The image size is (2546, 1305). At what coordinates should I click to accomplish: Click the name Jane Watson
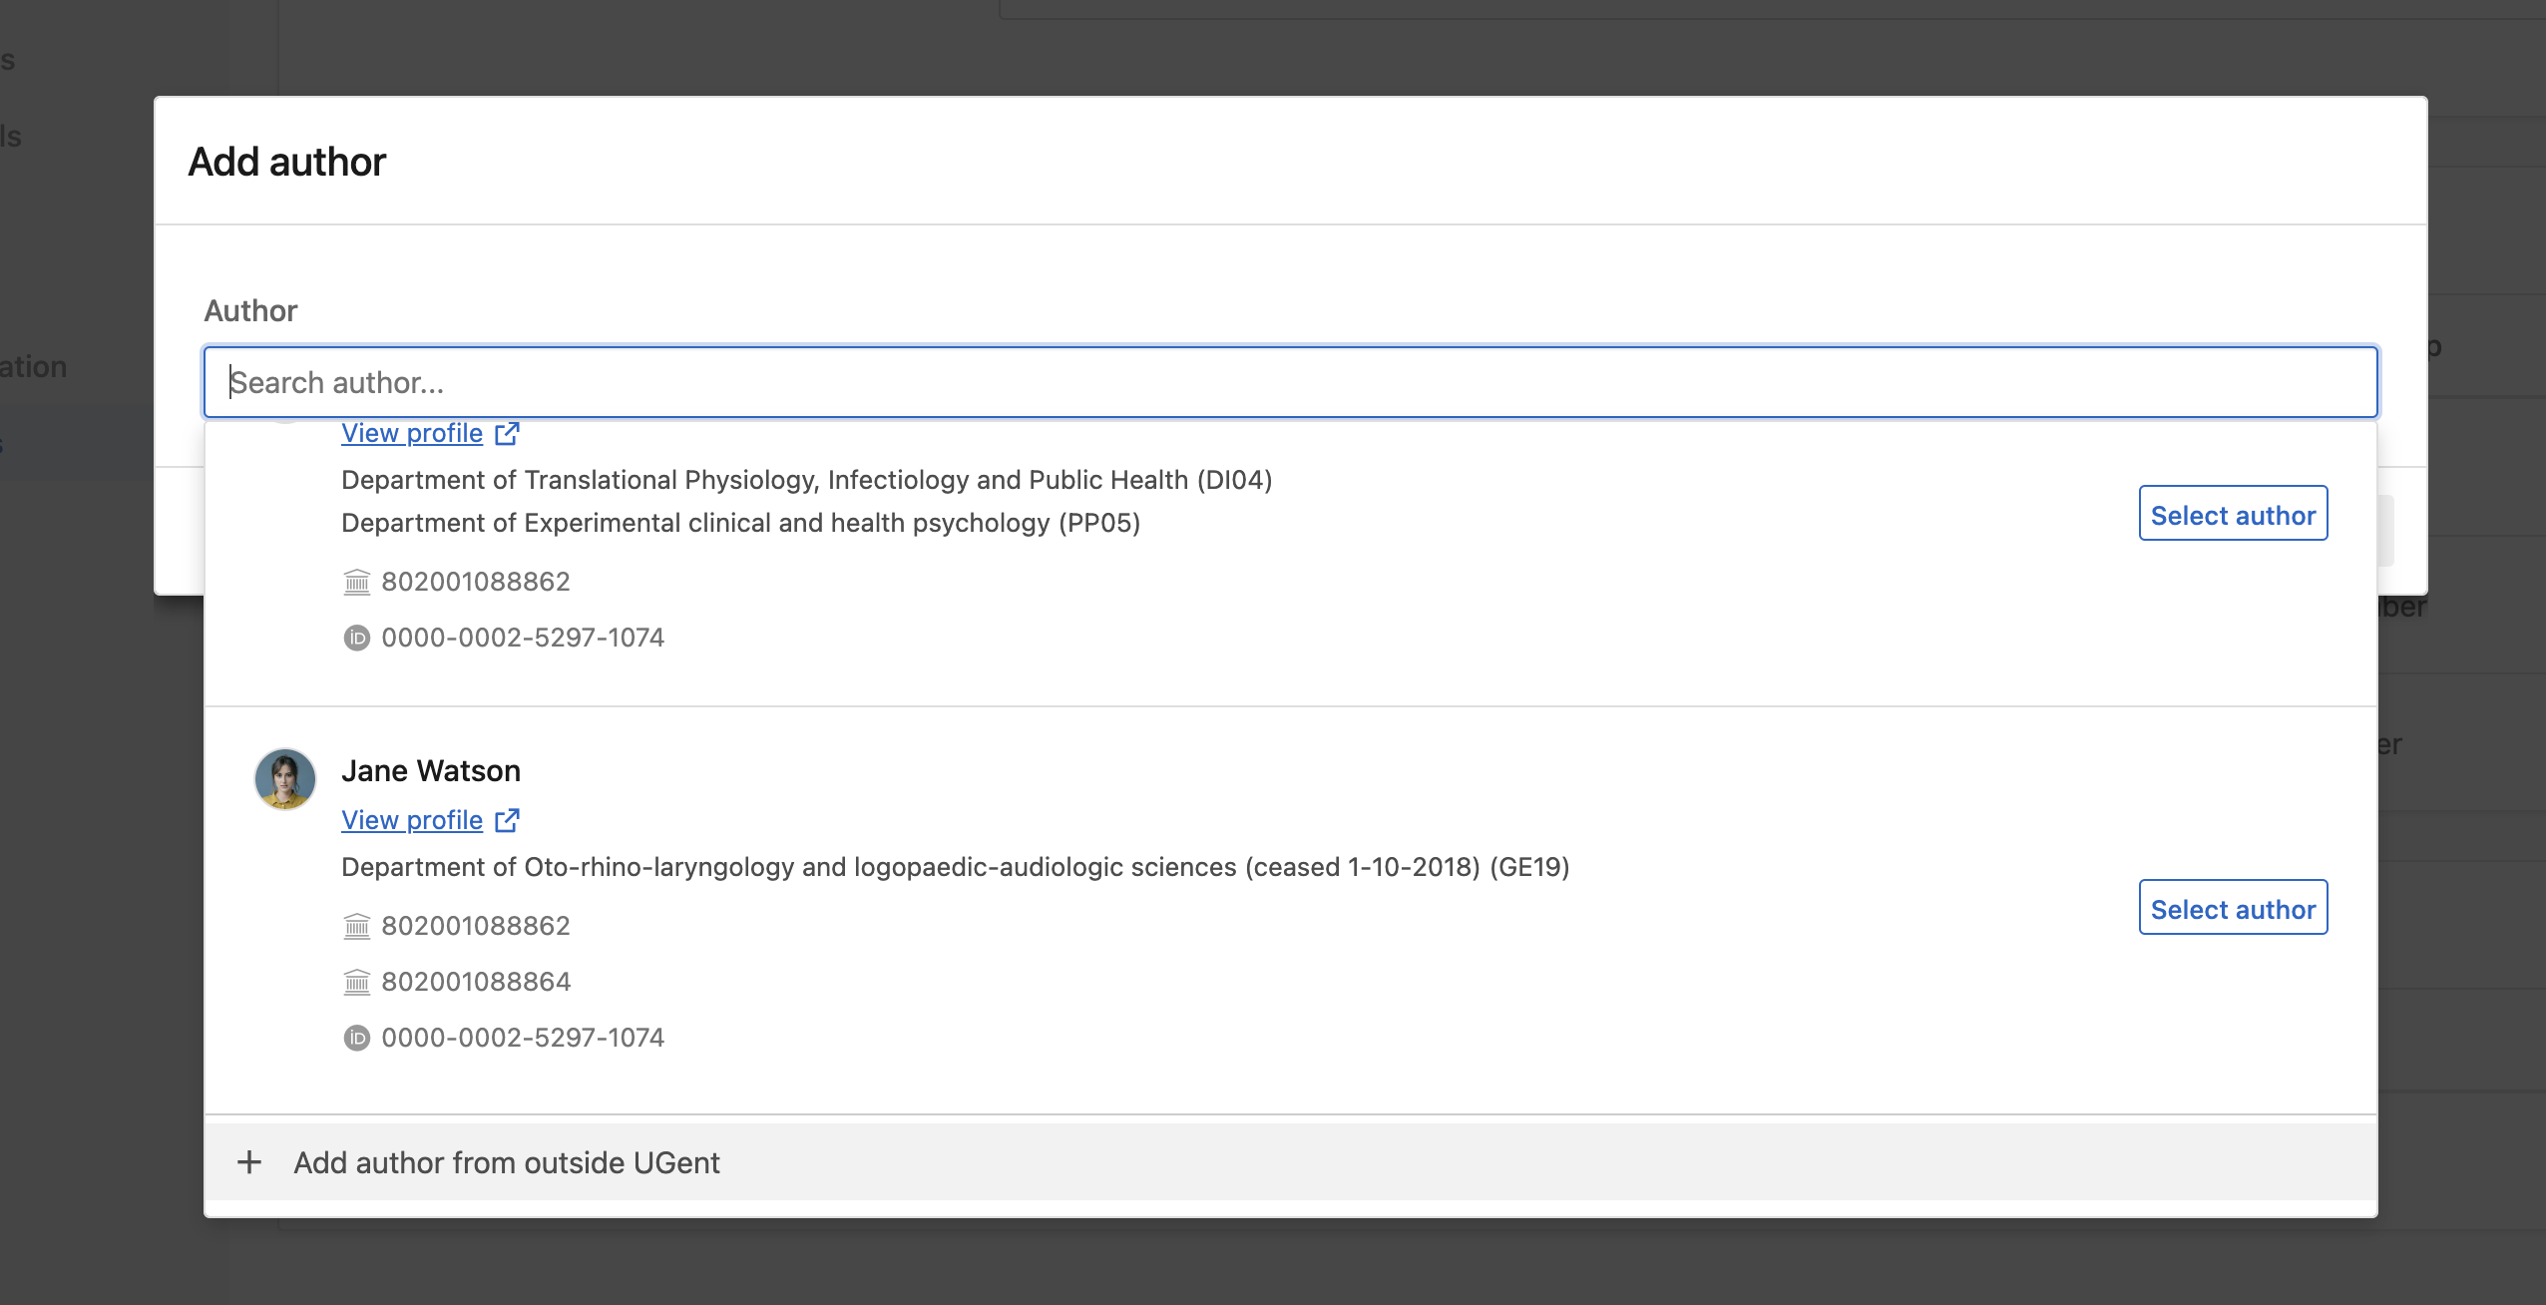431,770
